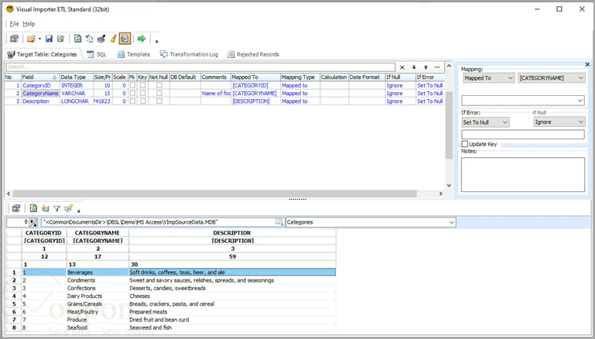The height and width of the screenshot is (339, 595).
Task: Click the search next down arrow icon
Action: coord(414,67)
